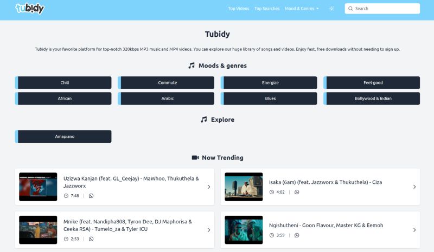
Task: Click into the Search input field
Action: [385, 9]
